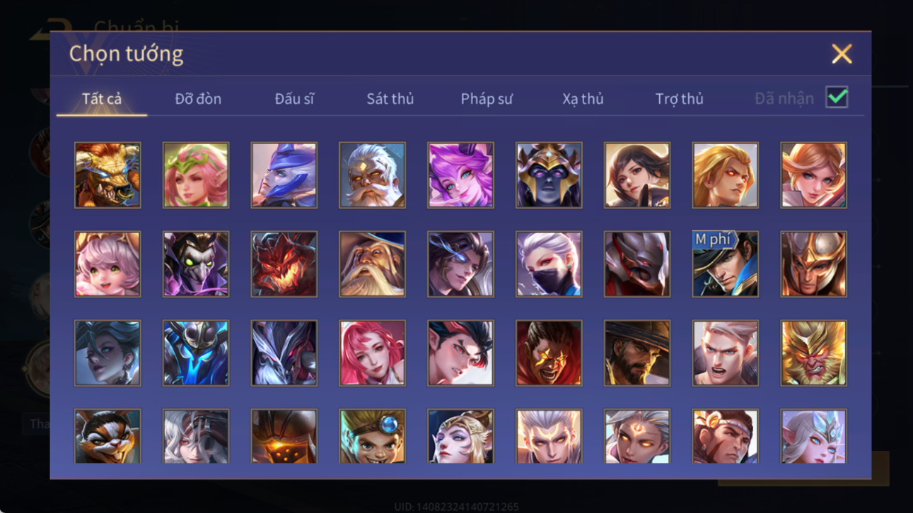Select the golden monkey king hero portrait

coord(813,353)
